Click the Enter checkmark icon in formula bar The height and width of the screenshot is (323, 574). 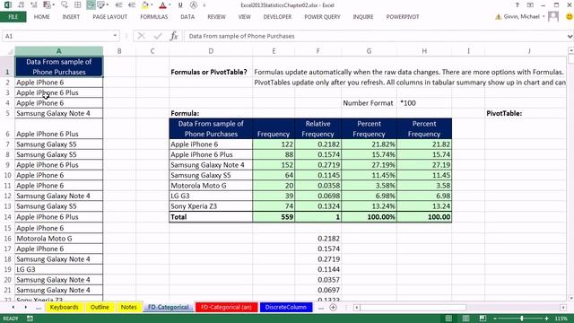click(x=158, y=36)
